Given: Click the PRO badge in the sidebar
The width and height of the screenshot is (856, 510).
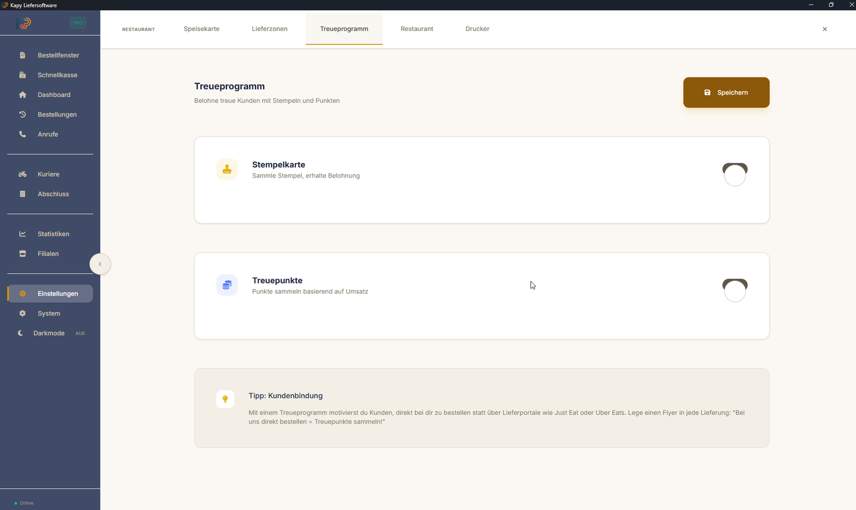Looking at the screenshot, I should pyautogui.click(x=78, y=23).
